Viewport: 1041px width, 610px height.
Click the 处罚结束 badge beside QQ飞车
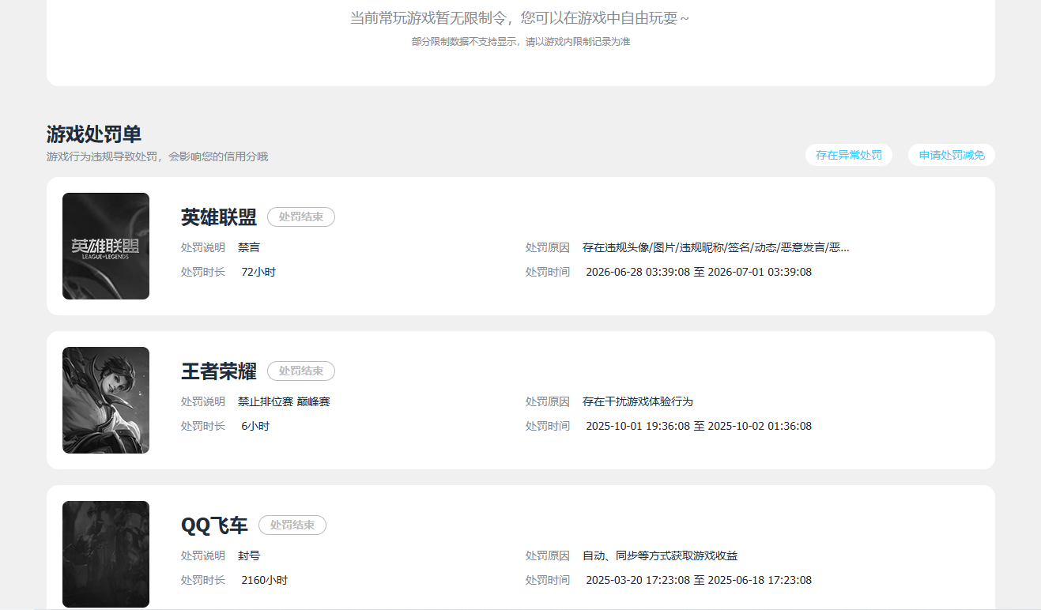292,525
